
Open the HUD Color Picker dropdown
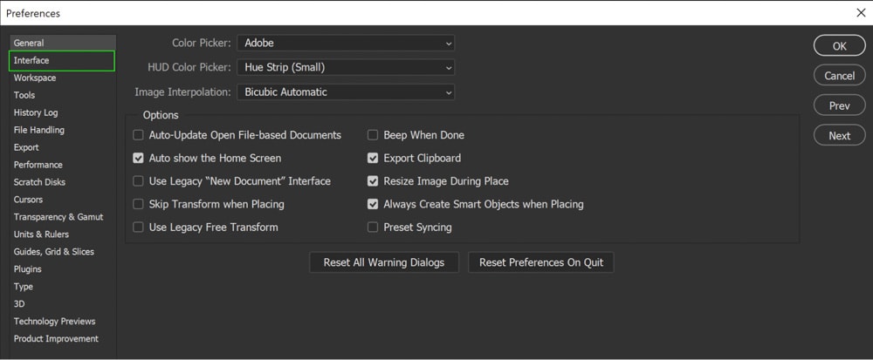click(346, 67)
